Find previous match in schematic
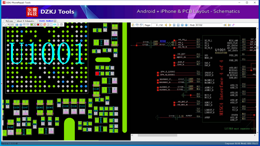 [225, 25]
